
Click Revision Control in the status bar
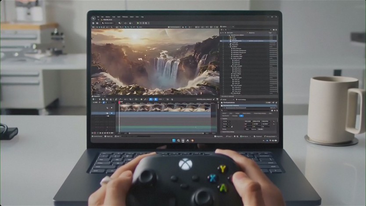[x=270, y=137]
